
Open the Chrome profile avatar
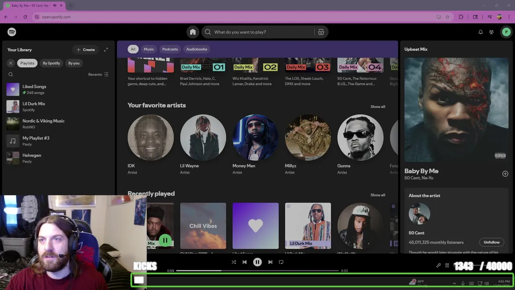pos(499,17)
